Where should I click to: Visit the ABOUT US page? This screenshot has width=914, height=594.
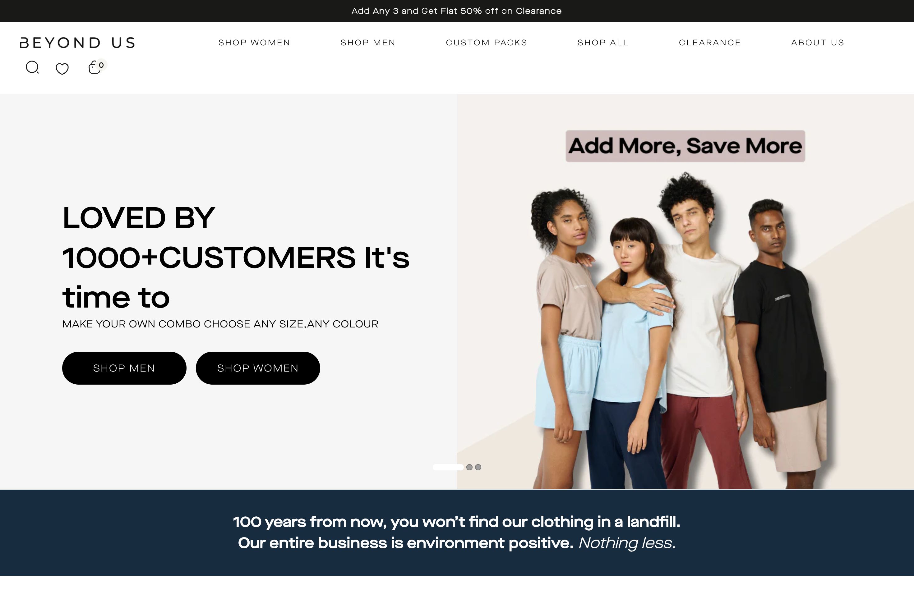click(x=818, y=43)
